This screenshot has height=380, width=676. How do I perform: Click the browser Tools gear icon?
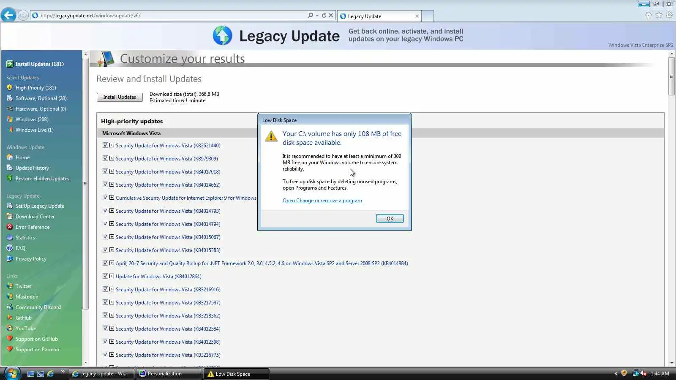pyautogui.click(x=669, y=15)
